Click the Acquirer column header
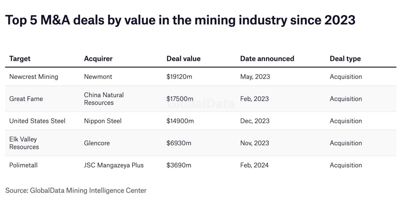Image resolution: width=404 pixels, height=204 pixels. pyautogui.click(x=98, y=59)
